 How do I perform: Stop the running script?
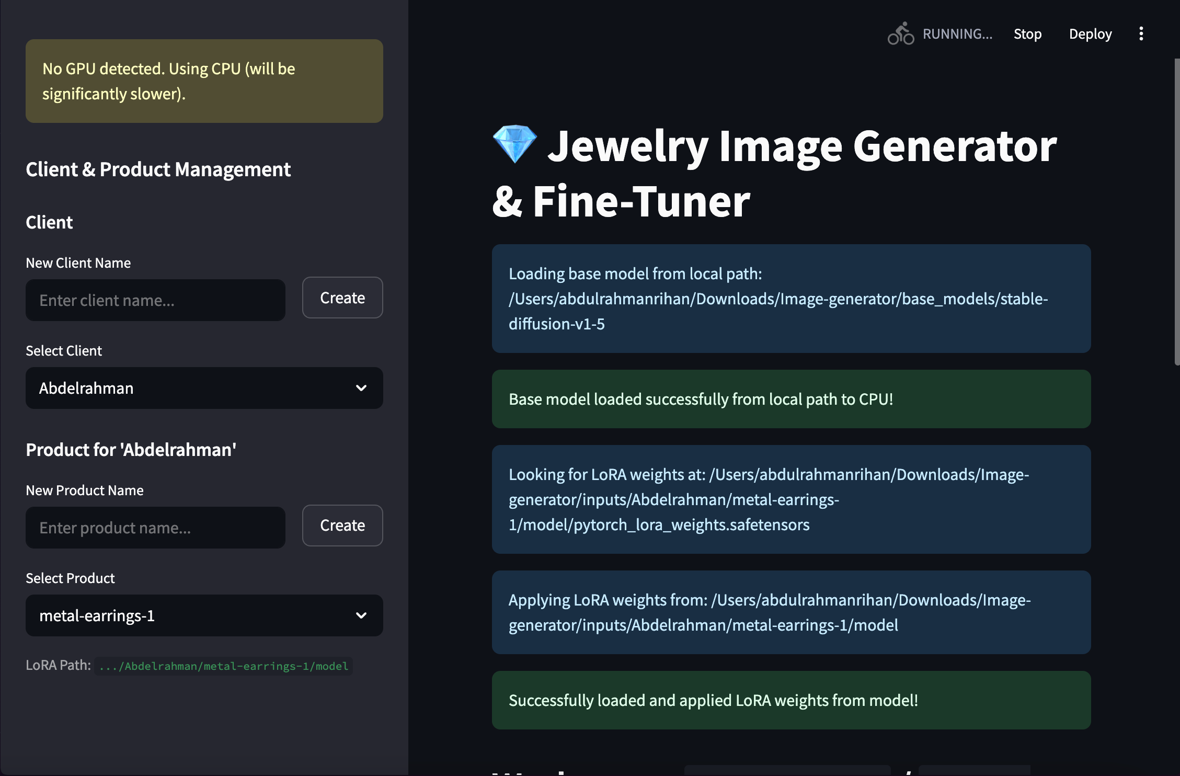coord(1027,34)
